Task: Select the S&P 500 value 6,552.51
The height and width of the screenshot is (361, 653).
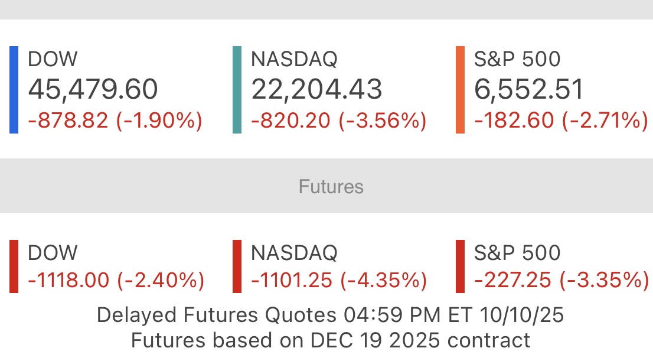Action: pyautogui.click(x=529, y=89)
